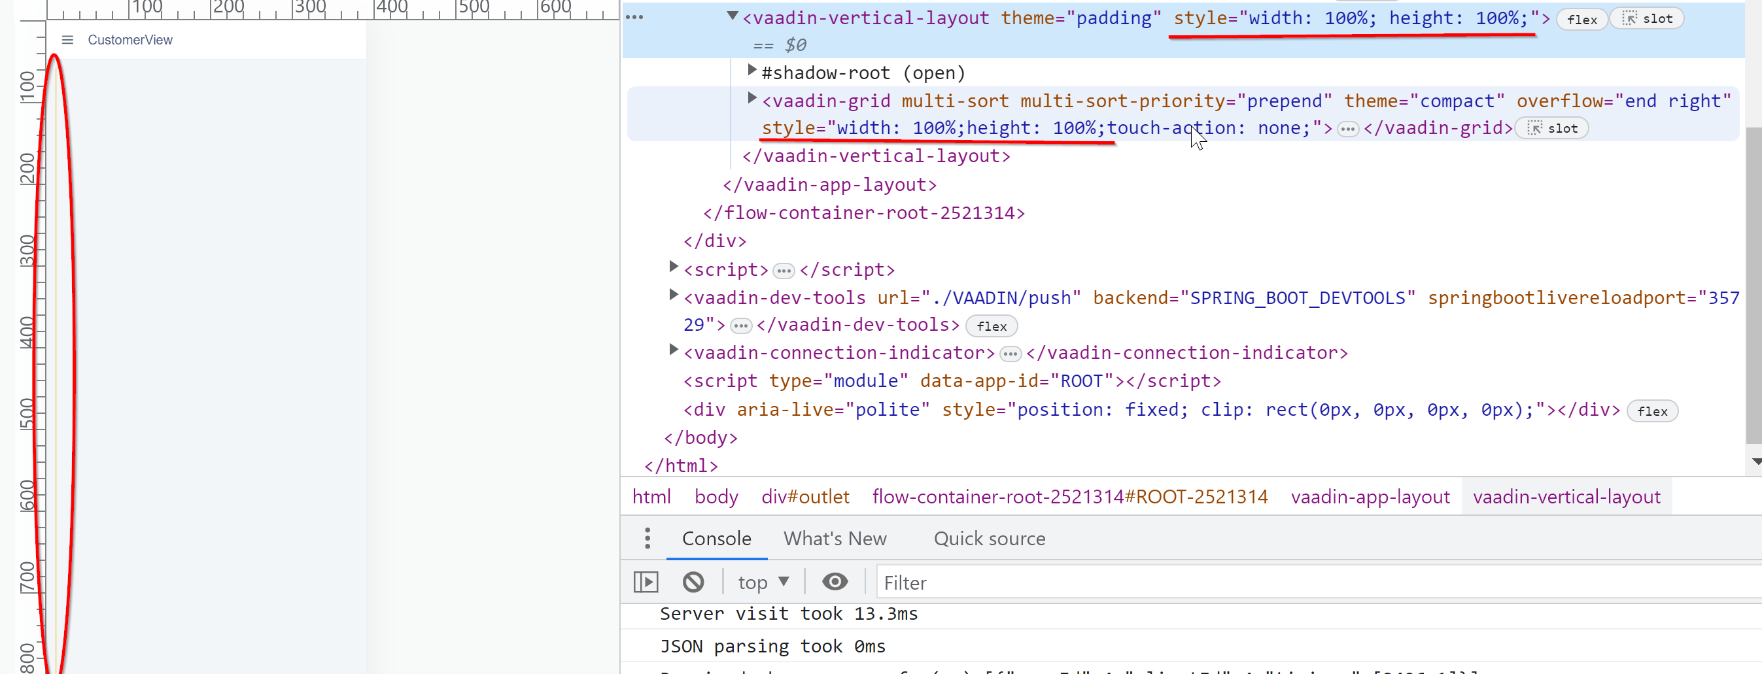Expand the #shadow-root (open) node
The height and width of the screenshot is (674, 1762).
(x=751, y=71)
